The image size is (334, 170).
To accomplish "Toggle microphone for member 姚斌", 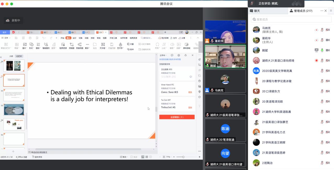I will pyautogui.click(x=322, y=50).
